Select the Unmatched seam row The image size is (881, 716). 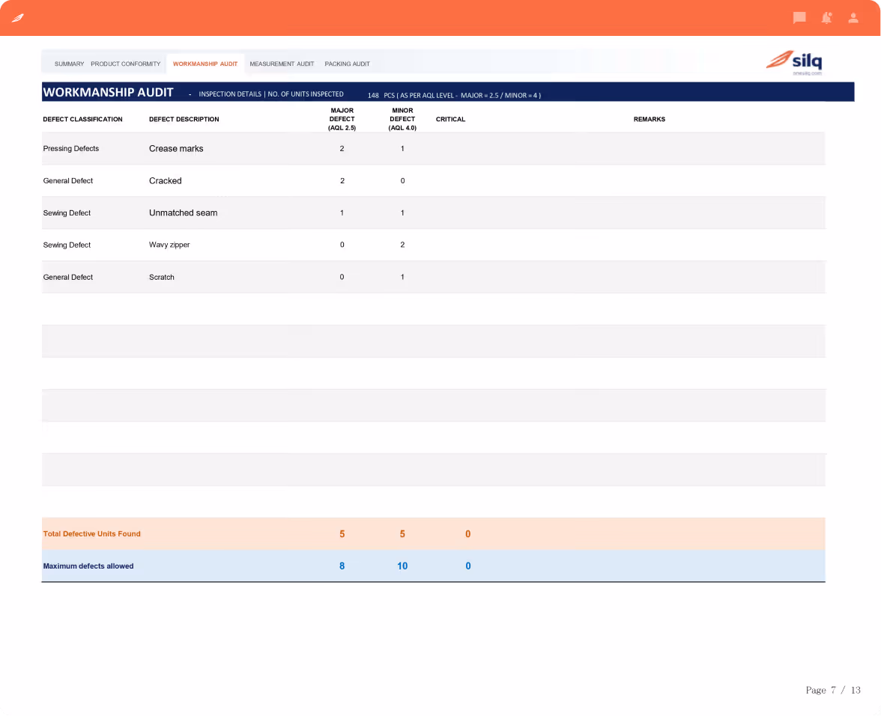point(433,212)
